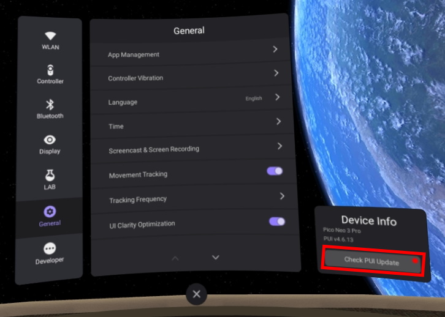This screenshot has height=317, width=445.
Task: Switch to the Controller tab label
Action: pos(50,81)
